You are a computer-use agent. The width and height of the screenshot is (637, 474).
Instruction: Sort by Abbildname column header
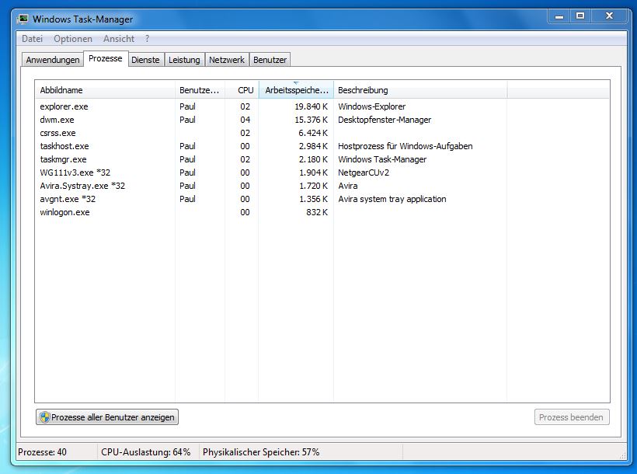(105, 90)
